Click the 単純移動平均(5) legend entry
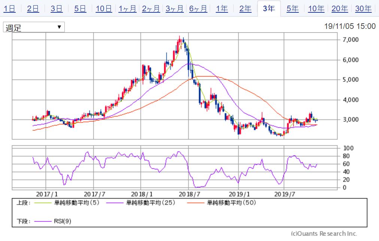The image size is (379, 241). (x=77, y=202)
